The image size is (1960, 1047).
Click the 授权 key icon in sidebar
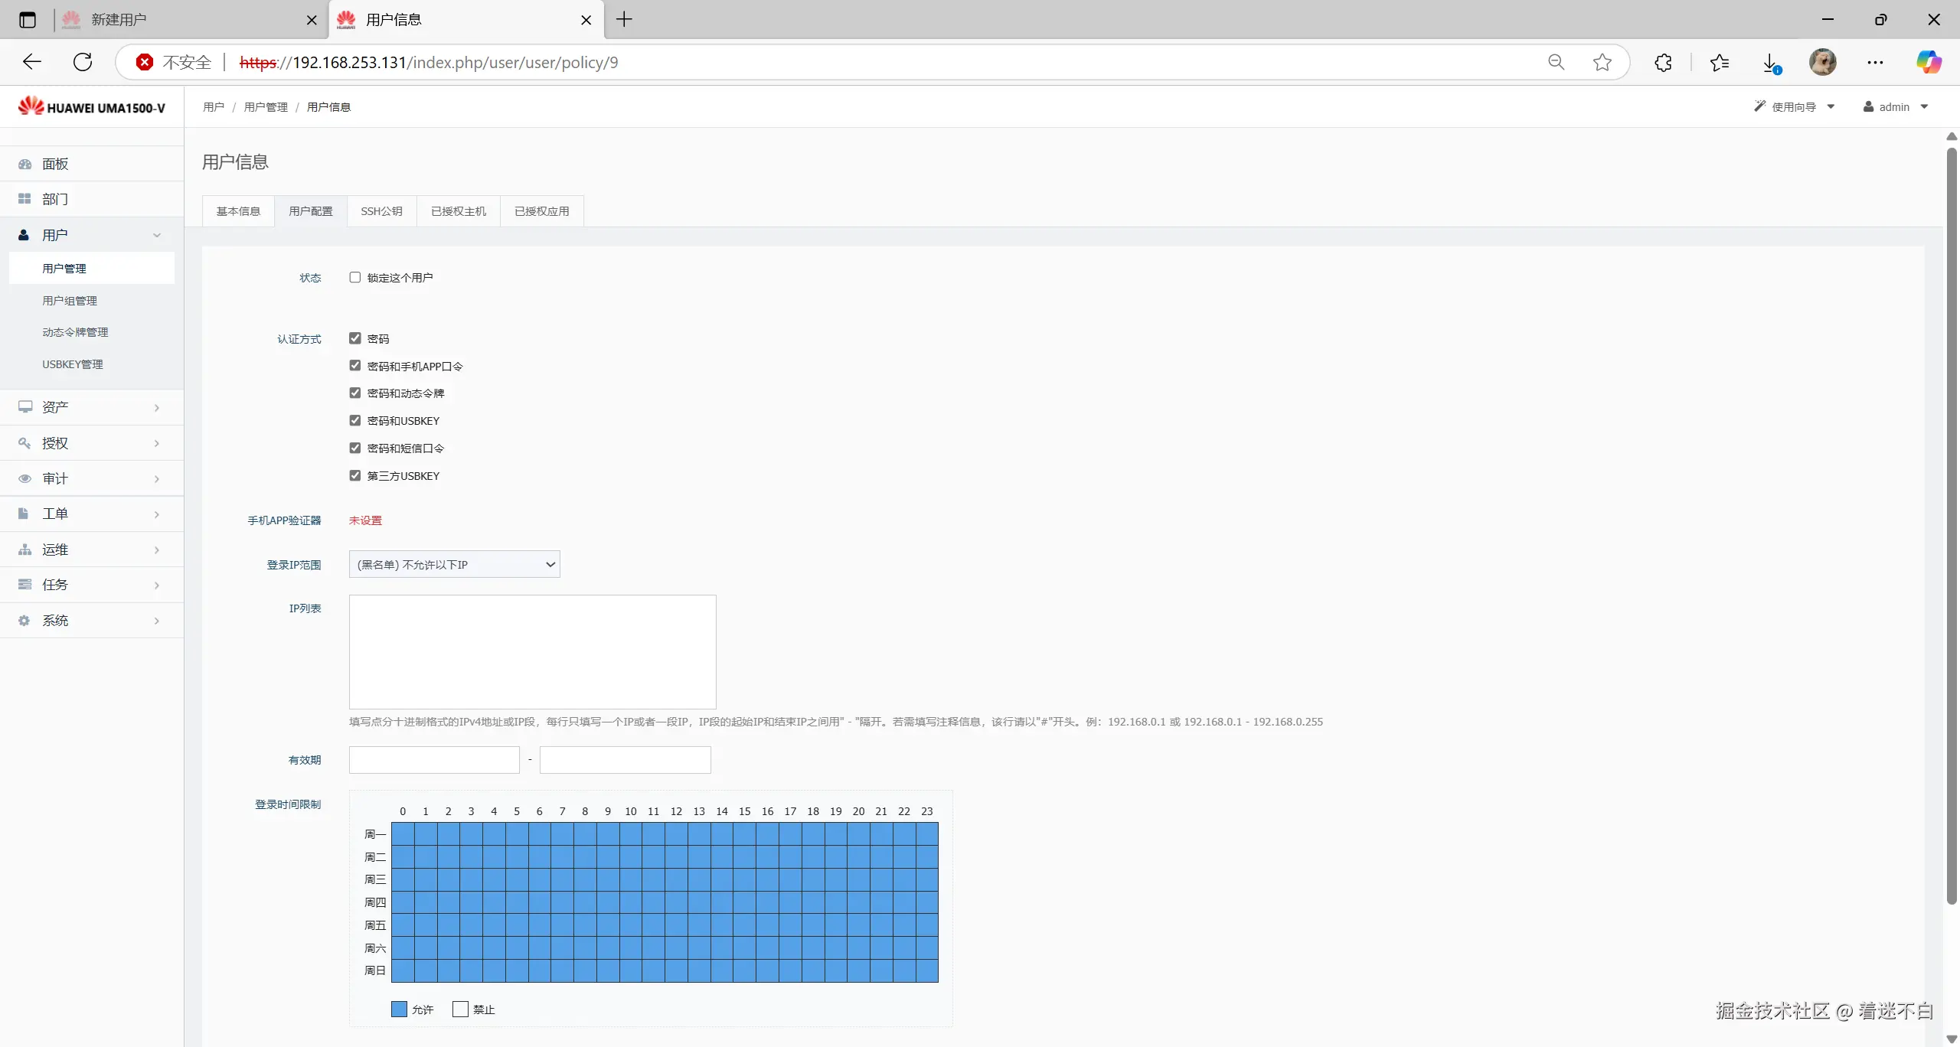pyautogui.click(x=24, y=443)
